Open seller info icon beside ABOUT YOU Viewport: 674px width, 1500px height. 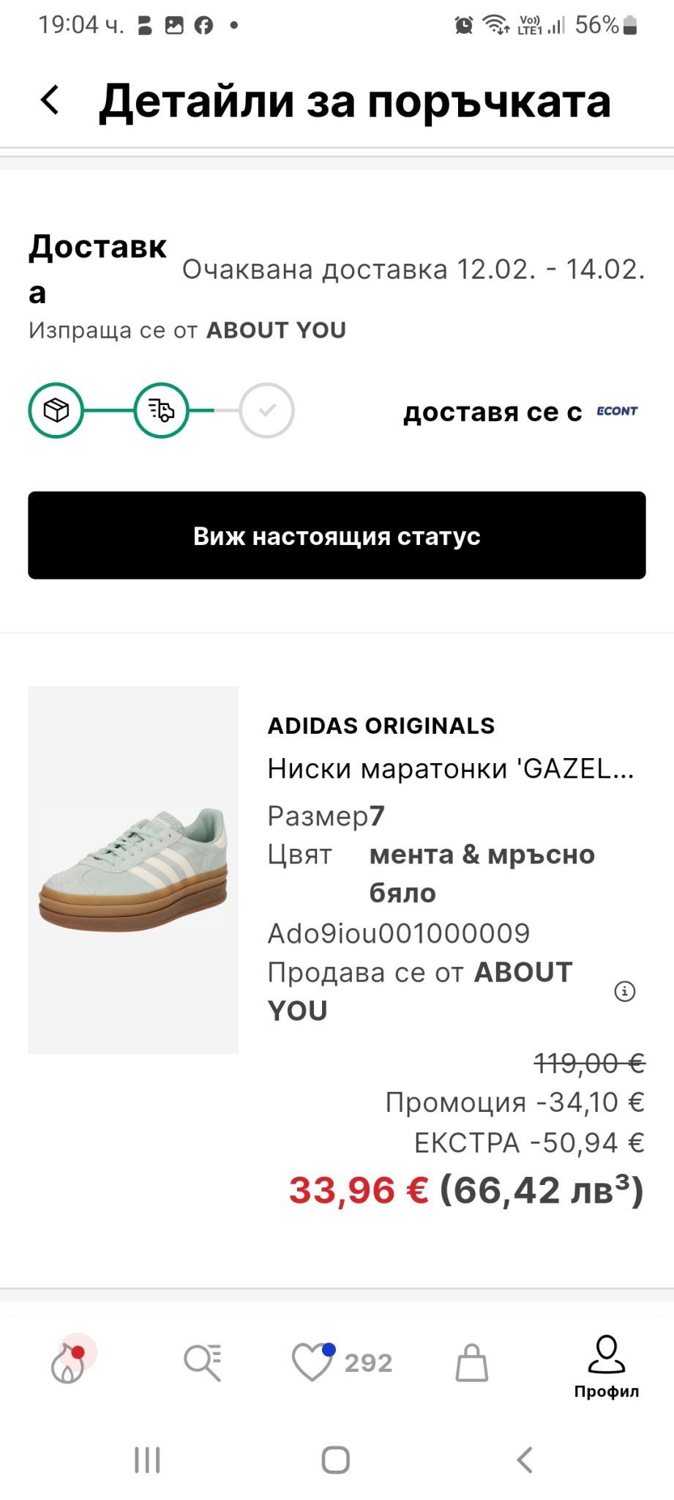click(624, 992)
